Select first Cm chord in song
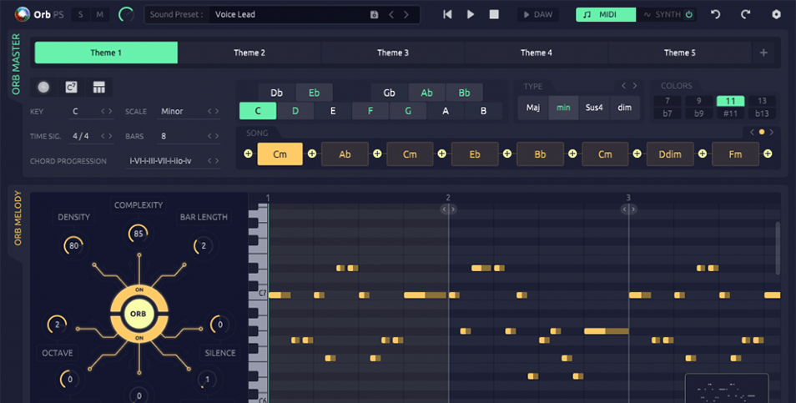The image size is (796, 403). pyautogui.click(x=280, y=154)
